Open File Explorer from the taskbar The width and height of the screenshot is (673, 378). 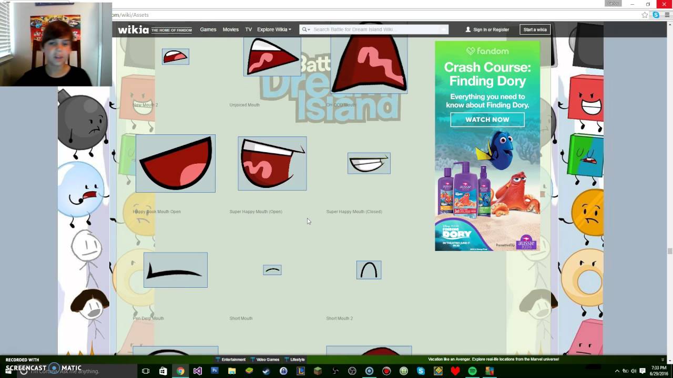point(232,371)
